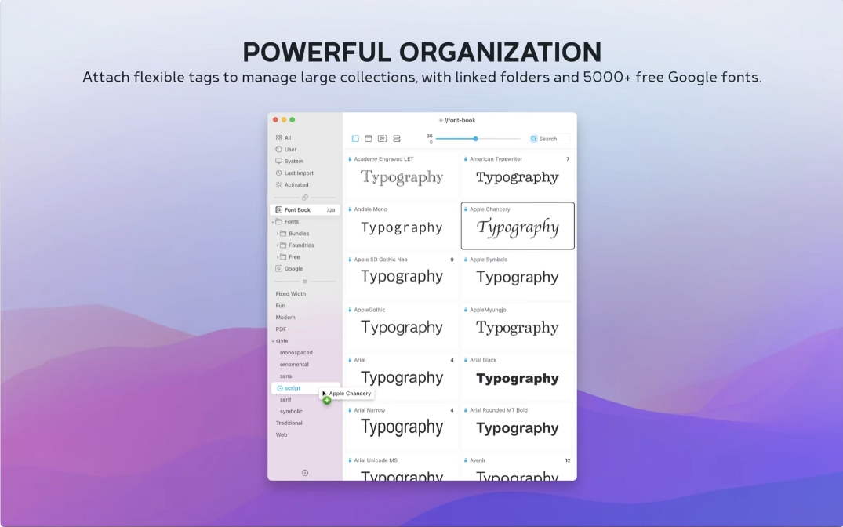843x527 pixels.
Task: Switch to the window-style layout icon
Action: tap(369, 139)
